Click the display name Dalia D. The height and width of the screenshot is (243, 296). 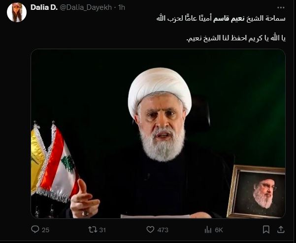pyautogui.click(x=44, y=7)
